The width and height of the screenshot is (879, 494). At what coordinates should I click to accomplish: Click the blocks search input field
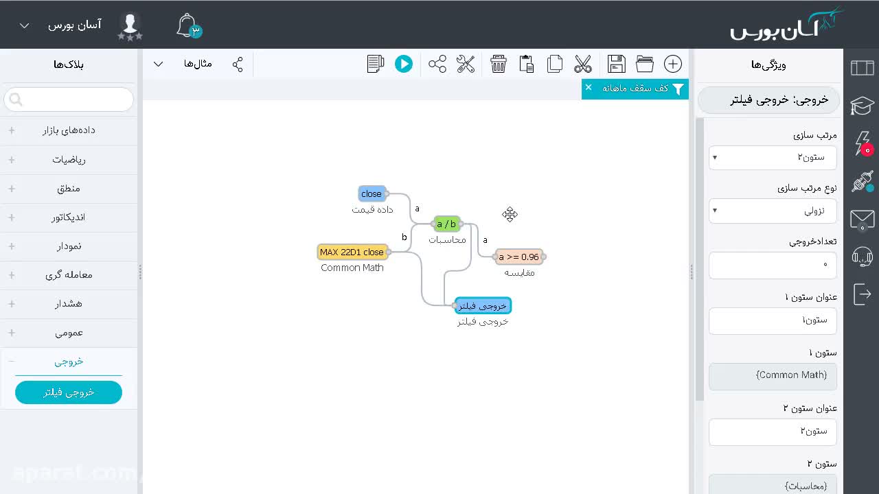(69, 99)
